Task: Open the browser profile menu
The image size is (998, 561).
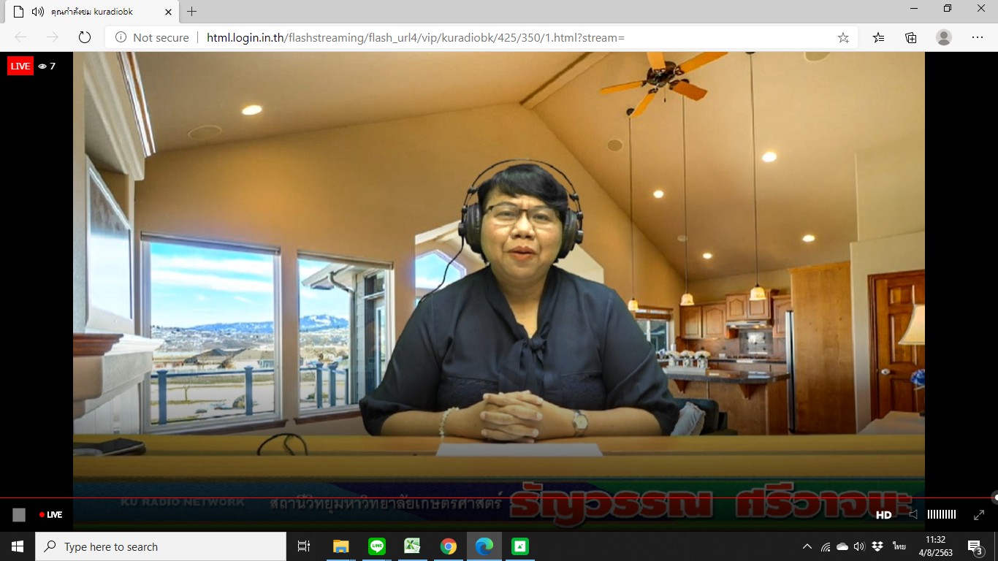Action: pyautogui.click(x=944, y=37)
